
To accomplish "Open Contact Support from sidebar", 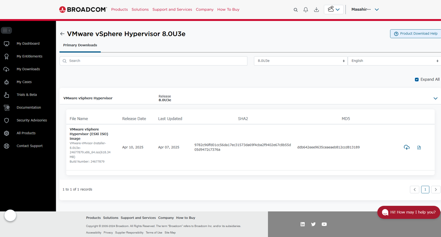I will (x=30, y=146).
